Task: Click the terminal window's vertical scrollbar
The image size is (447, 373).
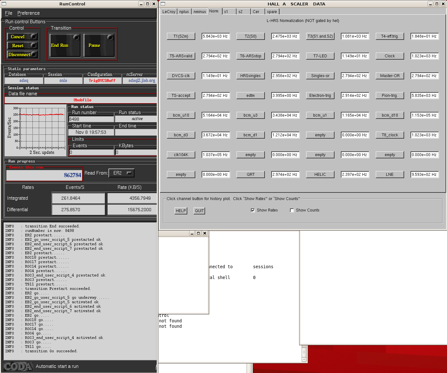Action: pyautogui.click(x=304, y=354)
